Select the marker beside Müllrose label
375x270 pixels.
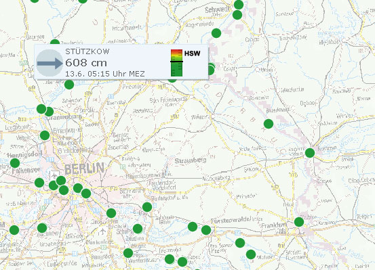tap(251, 254)
